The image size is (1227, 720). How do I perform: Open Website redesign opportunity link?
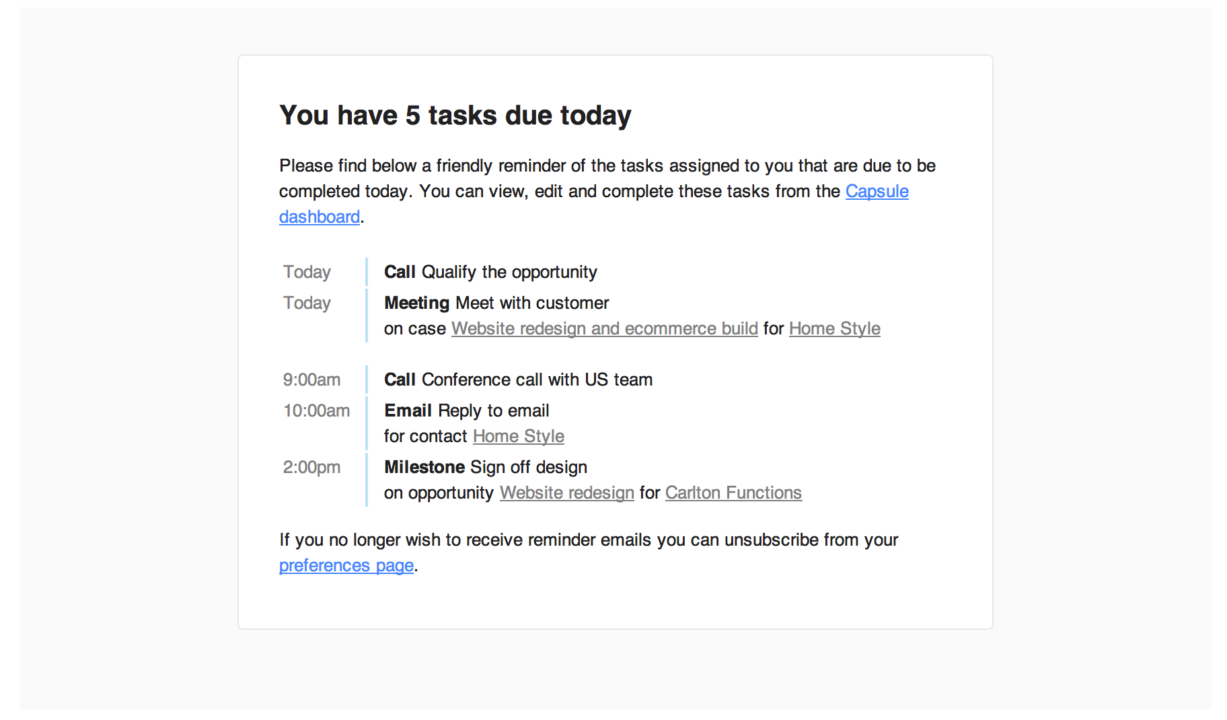click(566, 493)
